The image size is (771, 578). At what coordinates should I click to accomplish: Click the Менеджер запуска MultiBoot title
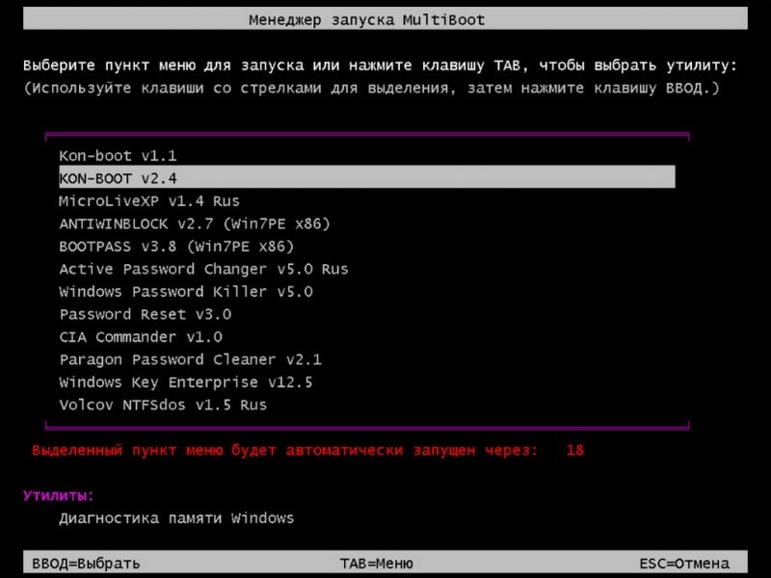point(367,20)
